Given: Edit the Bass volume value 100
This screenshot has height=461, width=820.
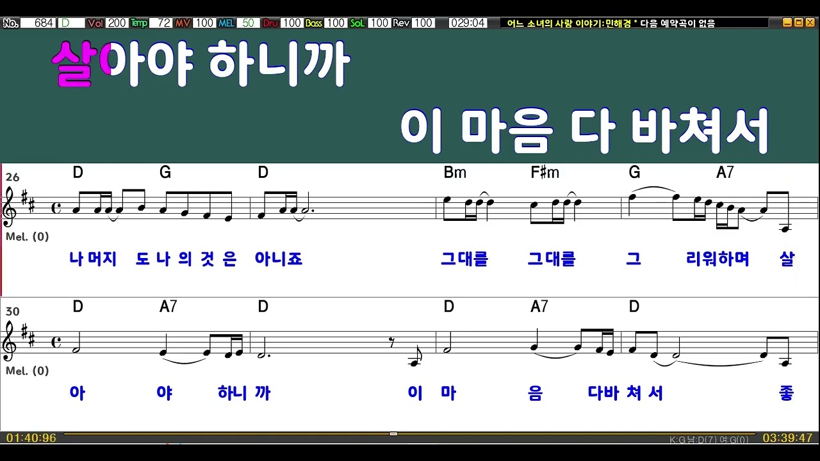Looking at the screenshot, I should [x=336, y=23].
